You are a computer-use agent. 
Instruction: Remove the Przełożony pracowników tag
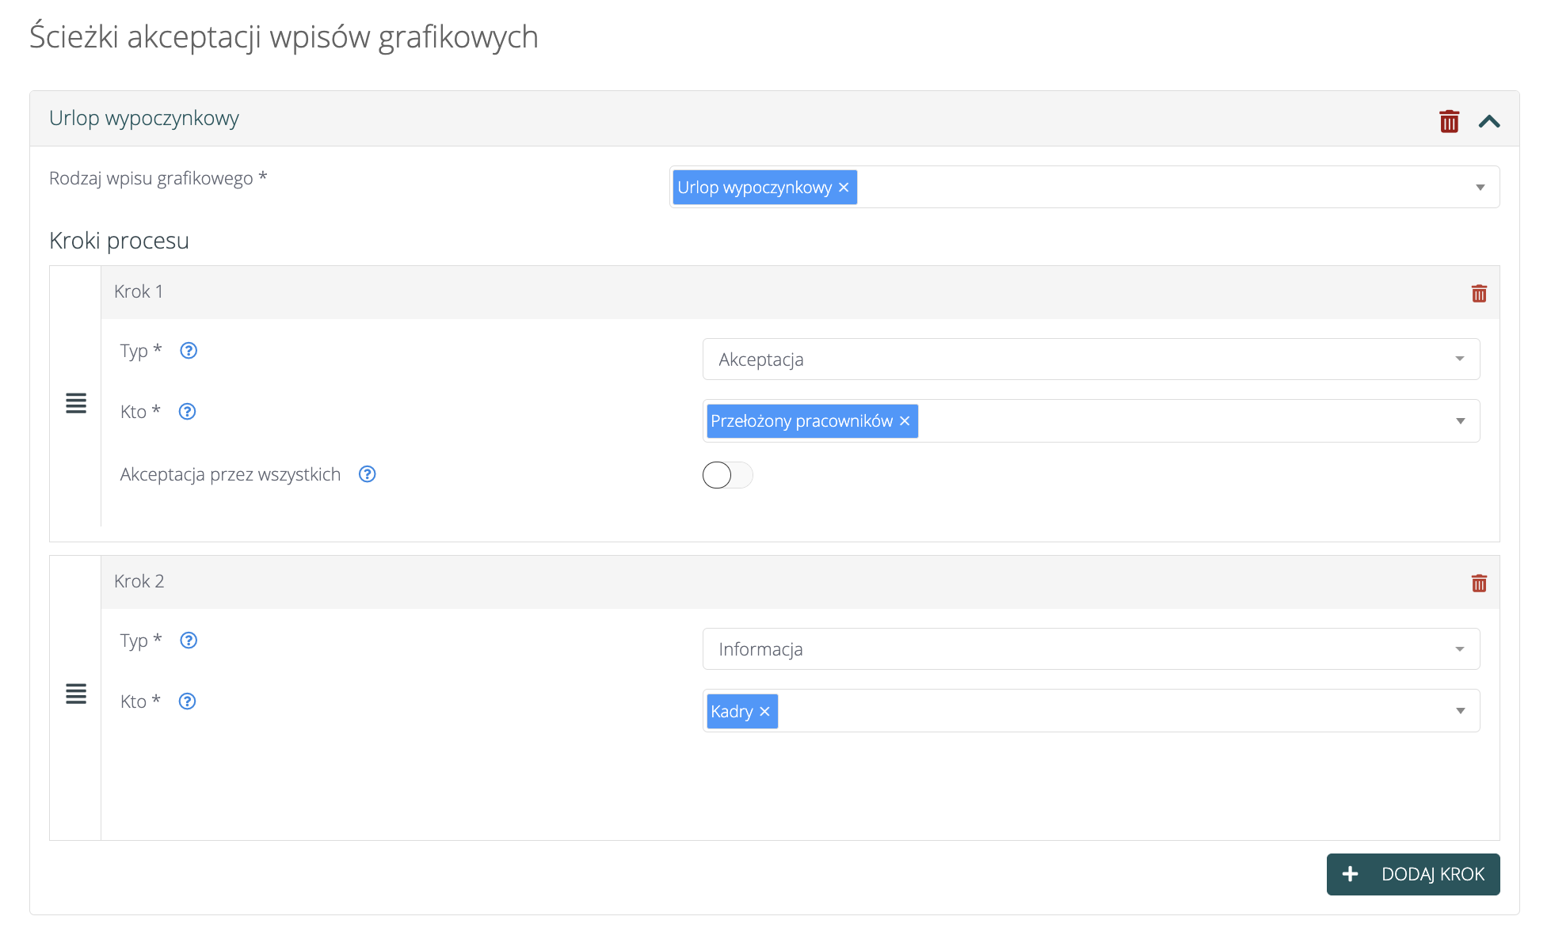point(905,421)
